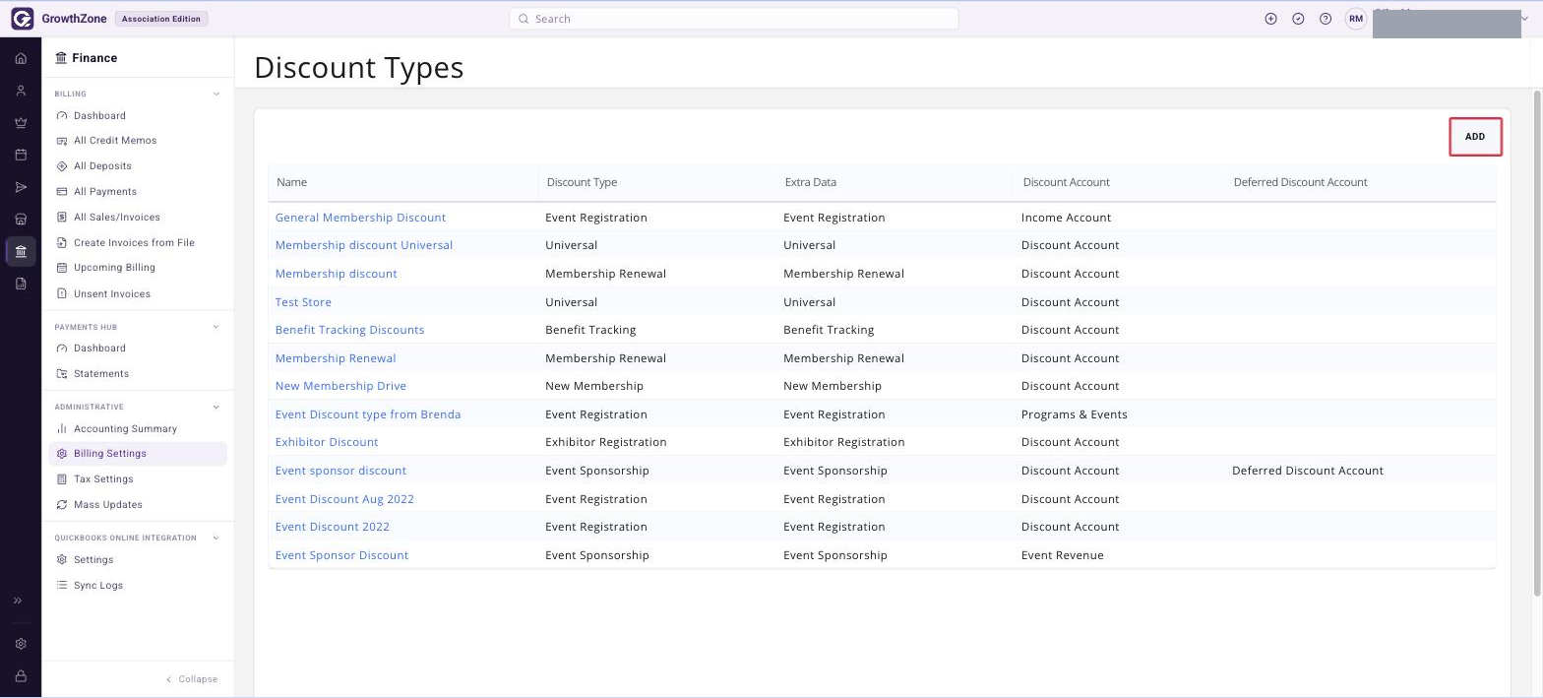Viewport: 1543px width, 698px height.
Task: Click the Association Edition badge
Action: (161, 19)
